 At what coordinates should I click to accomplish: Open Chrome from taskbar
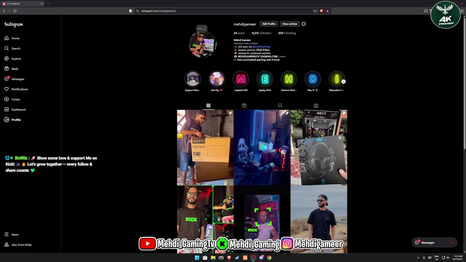(x=269, y=258)
